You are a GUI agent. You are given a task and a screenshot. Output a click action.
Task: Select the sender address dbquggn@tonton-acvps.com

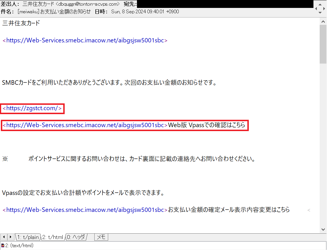[x=88, y=4]
